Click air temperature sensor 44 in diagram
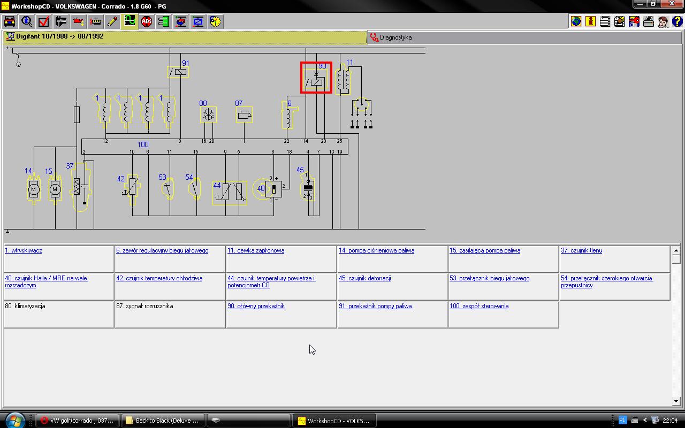The width and height of the screenshot is (685, 428). tap(231, 193)
